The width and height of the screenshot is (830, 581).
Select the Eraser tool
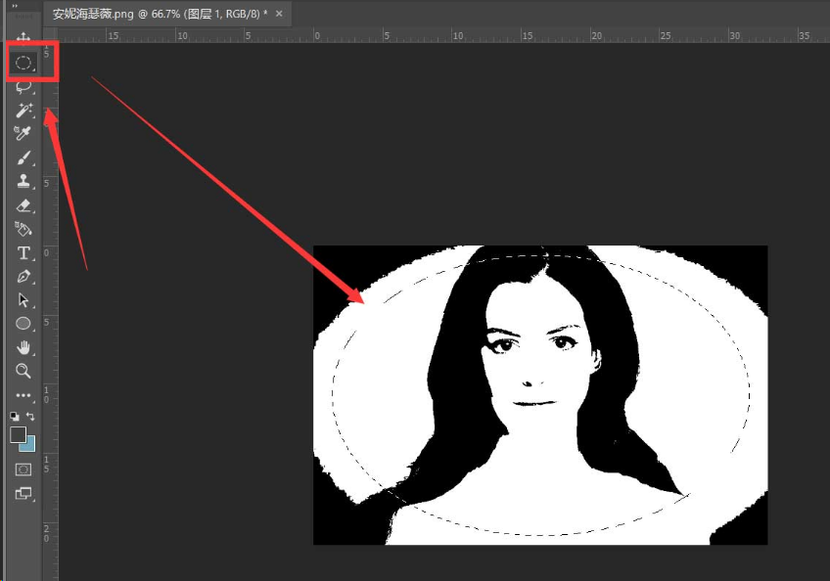[x=23, y=205]
